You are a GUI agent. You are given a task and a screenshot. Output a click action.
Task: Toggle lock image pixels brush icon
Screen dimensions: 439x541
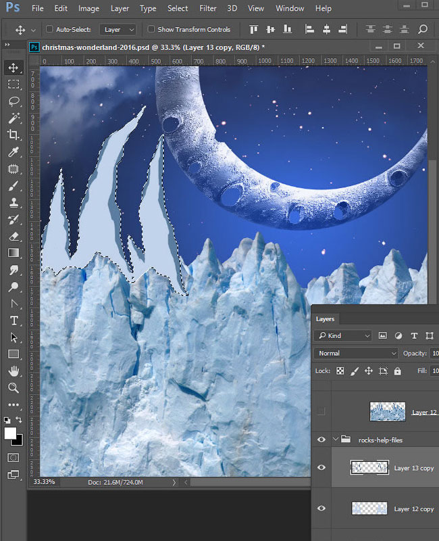point(354,371)
